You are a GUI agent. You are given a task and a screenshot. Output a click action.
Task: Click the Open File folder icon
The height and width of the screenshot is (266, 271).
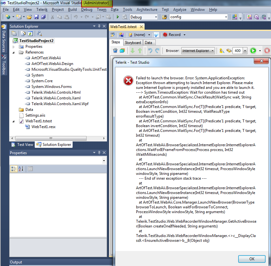point(29,17)
